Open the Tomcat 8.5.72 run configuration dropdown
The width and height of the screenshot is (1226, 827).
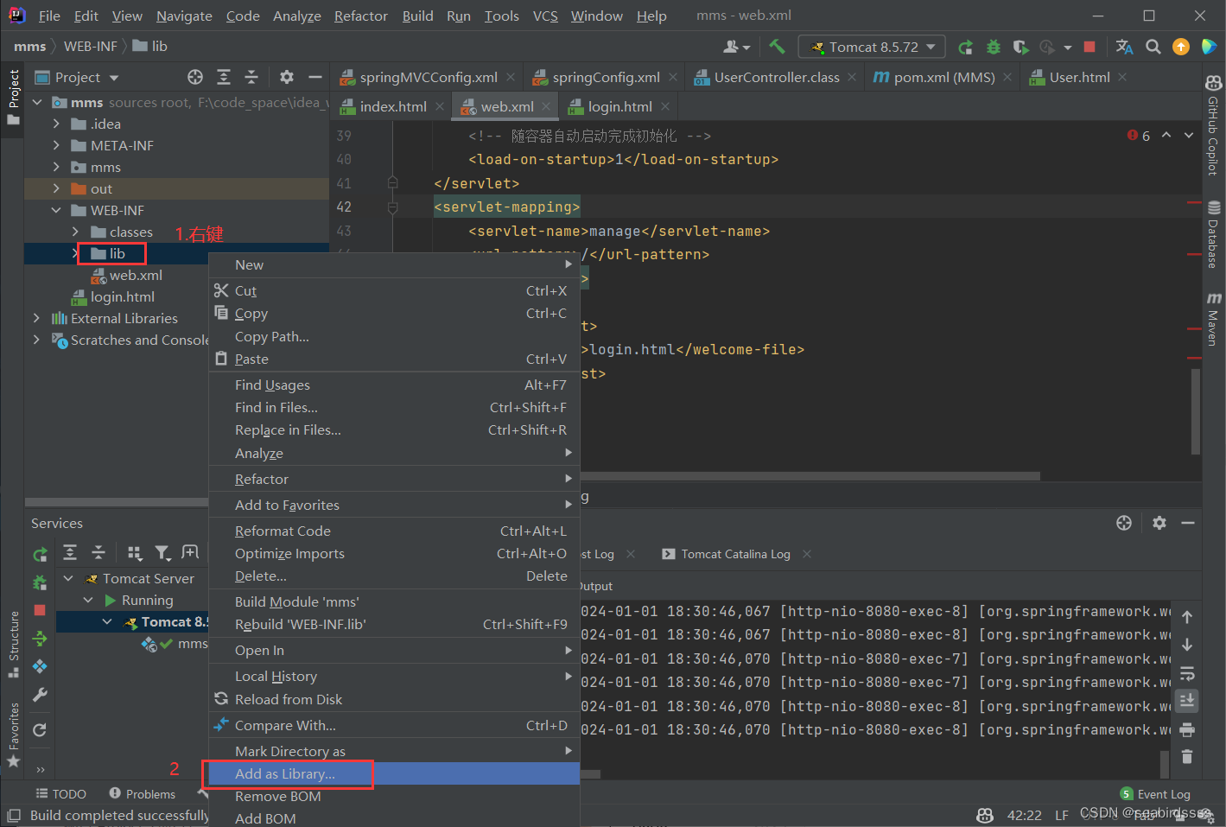872,47
